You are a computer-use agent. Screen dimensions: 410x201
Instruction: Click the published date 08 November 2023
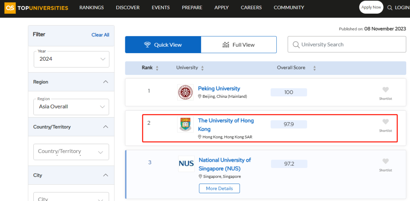coord(385,29)
